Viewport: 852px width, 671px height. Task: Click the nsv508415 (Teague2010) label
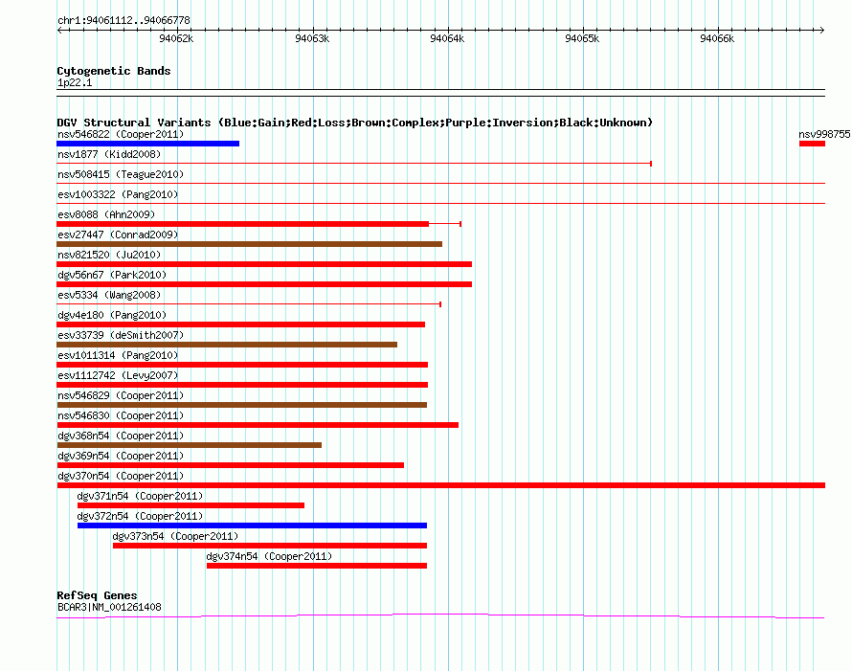click(x=121, y=174)
